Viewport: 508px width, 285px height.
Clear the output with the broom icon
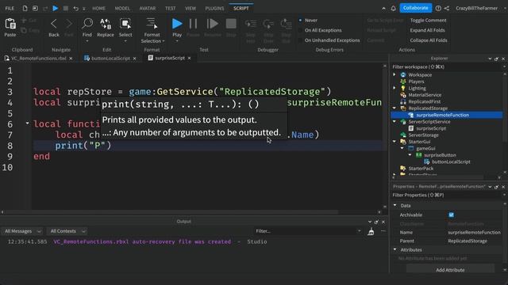371,231
